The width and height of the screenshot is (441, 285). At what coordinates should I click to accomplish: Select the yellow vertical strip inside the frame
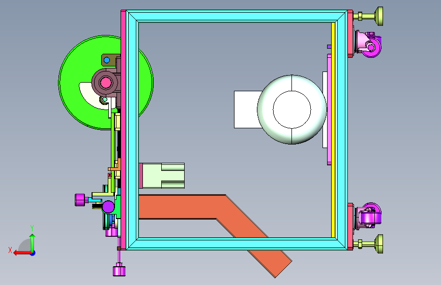tap(333, 130)
